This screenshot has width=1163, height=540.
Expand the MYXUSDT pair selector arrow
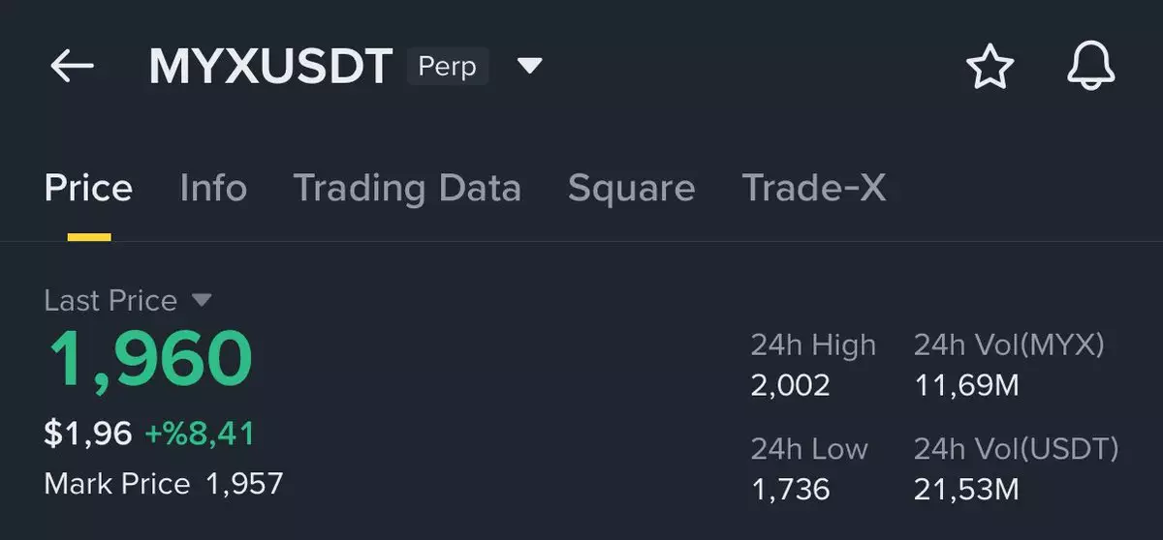tap(529, 67)
